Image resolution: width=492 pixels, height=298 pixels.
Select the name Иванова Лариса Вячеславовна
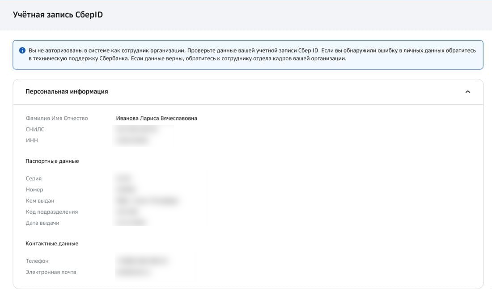point(157,118)
